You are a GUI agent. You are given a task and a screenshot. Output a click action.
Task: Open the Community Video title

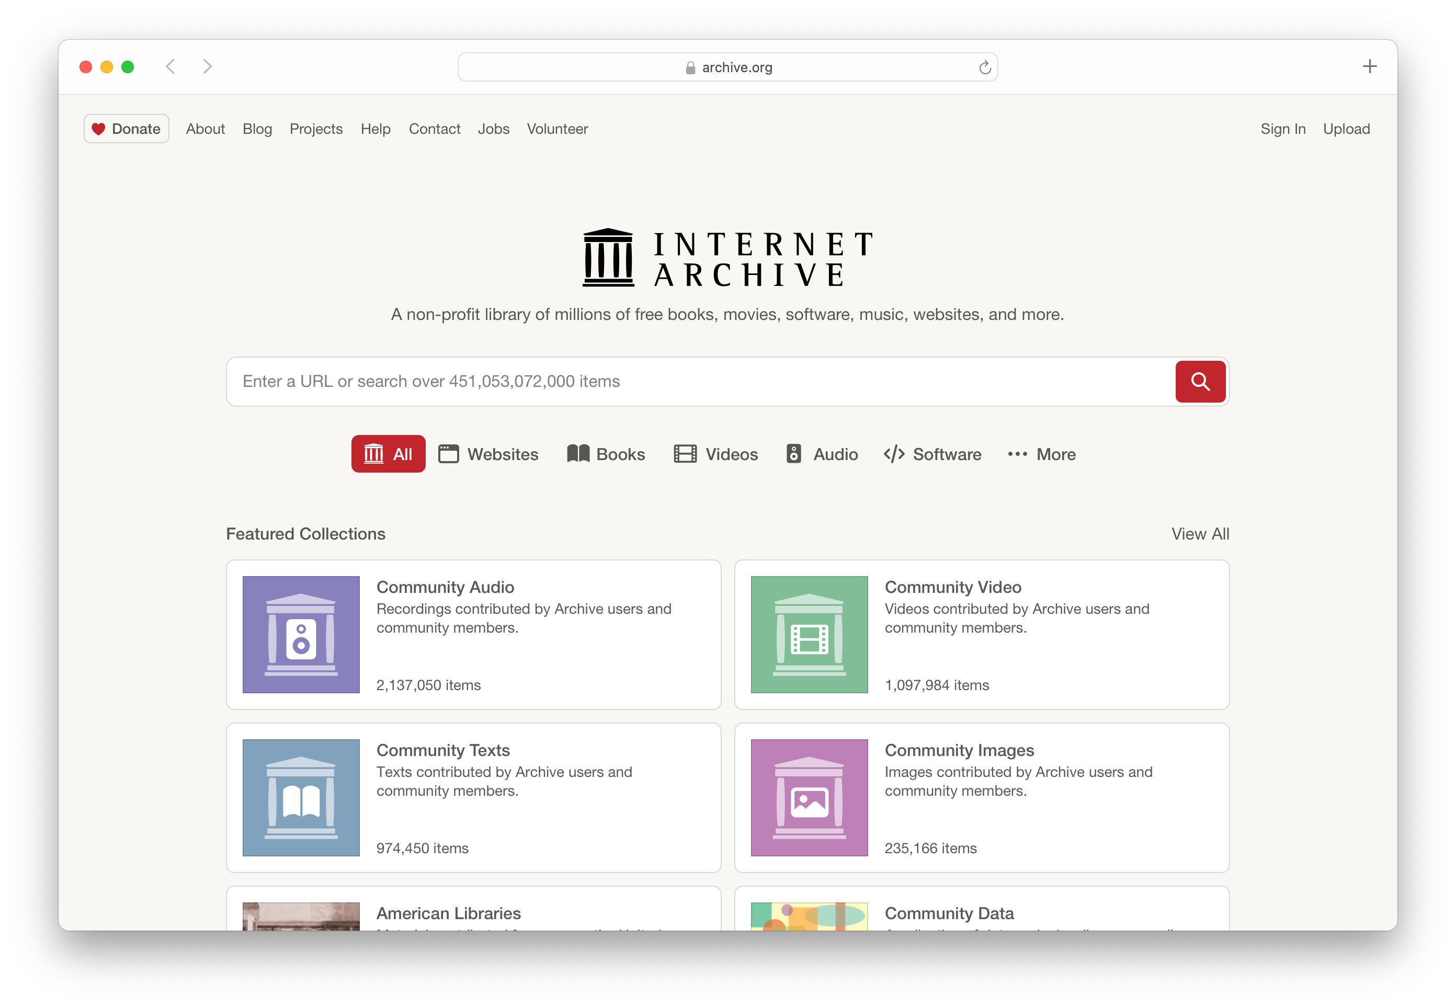tap(952, 587)
